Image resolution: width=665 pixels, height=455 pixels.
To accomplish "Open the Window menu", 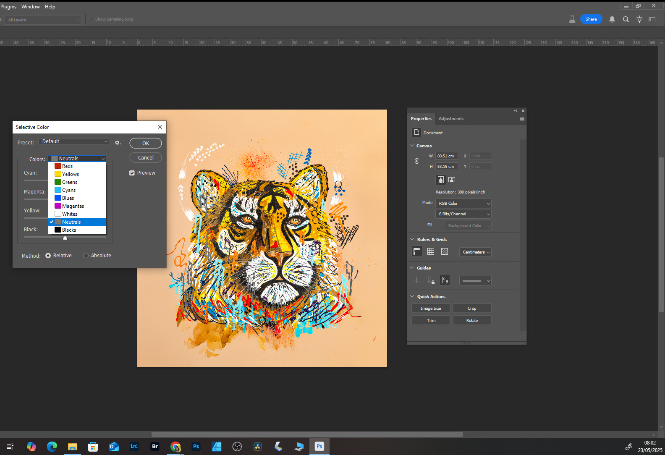I will 31,7.
